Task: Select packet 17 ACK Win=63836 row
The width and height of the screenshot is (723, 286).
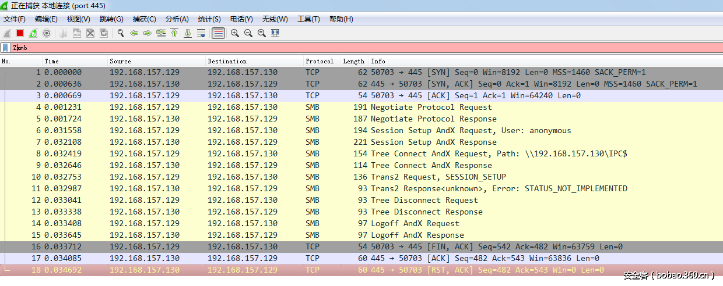Action: tap(361, 258)
